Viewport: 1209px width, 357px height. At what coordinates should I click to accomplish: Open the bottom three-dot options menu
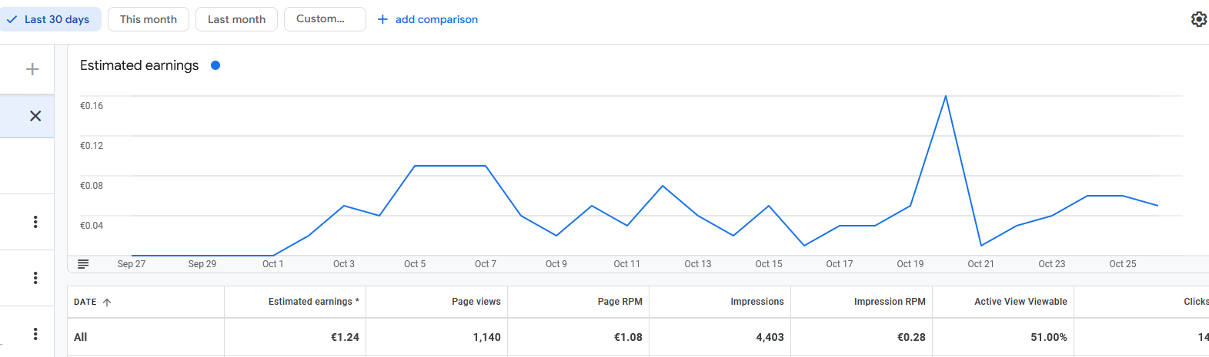[35, 334]
